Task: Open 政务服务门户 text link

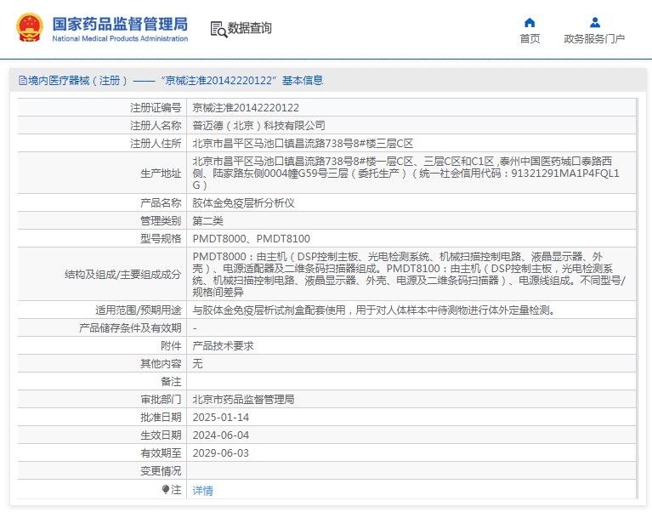Action: (x=594, y=38)
